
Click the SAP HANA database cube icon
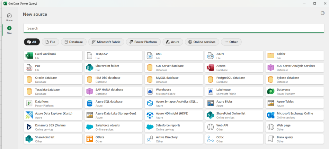tap(90, 91)
